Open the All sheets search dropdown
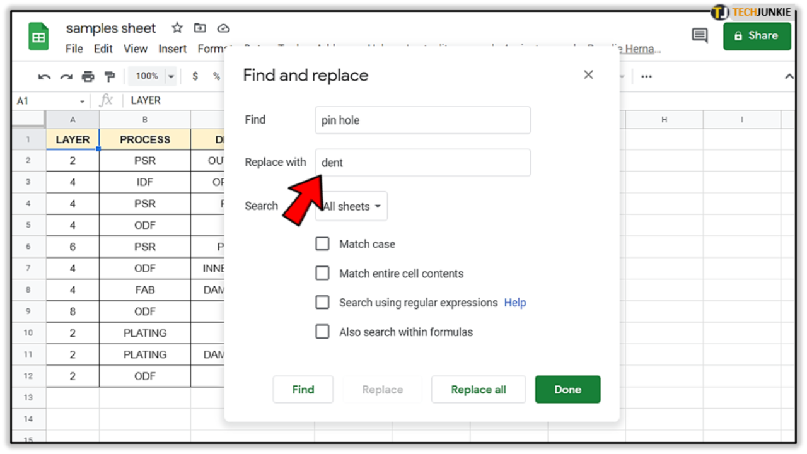The image size is (807, 454). pos(351,206)
